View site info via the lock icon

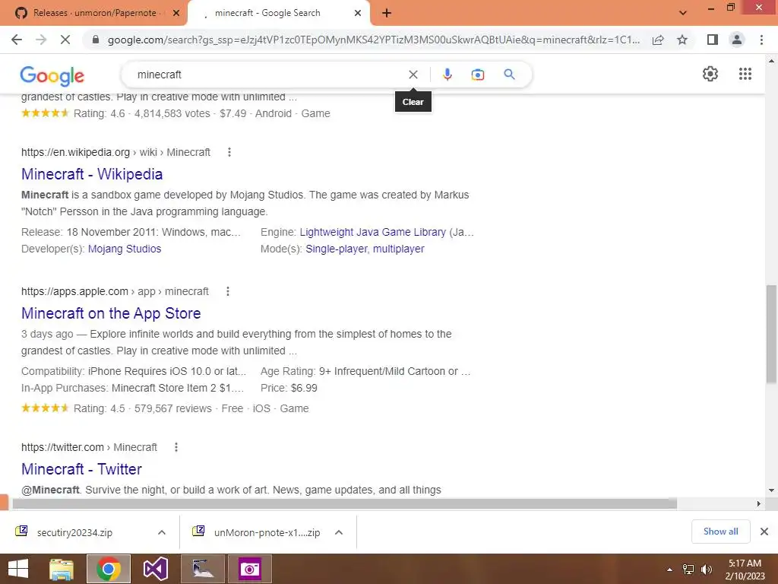96,40
